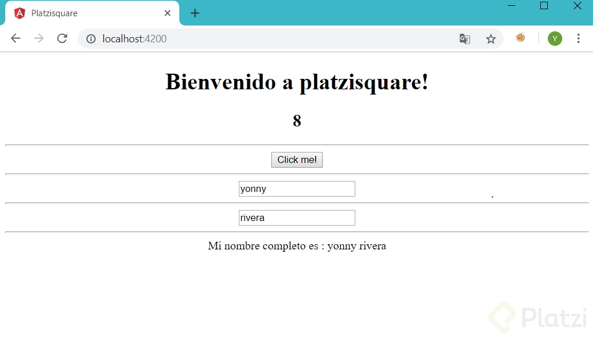This screenshot has width=593, height=337.
Task: Reload the localhost page
Action: [x=62, y=39]
